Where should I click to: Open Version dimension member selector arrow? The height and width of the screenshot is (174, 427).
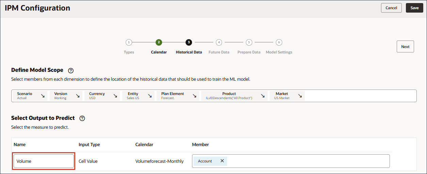tap(78, 96)
